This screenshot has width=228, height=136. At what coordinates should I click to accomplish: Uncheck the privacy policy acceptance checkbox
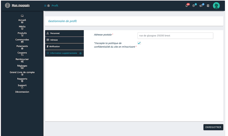139,43
